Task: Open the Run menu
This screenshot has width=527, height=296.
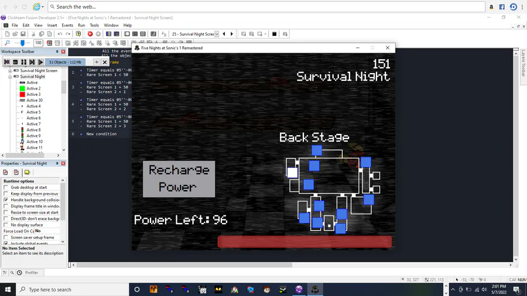Action: pos(81,25)
